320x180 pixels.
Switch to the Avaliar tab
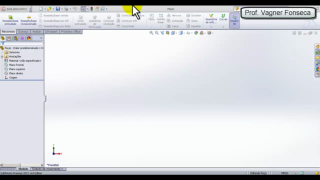(x=36, y=31)
